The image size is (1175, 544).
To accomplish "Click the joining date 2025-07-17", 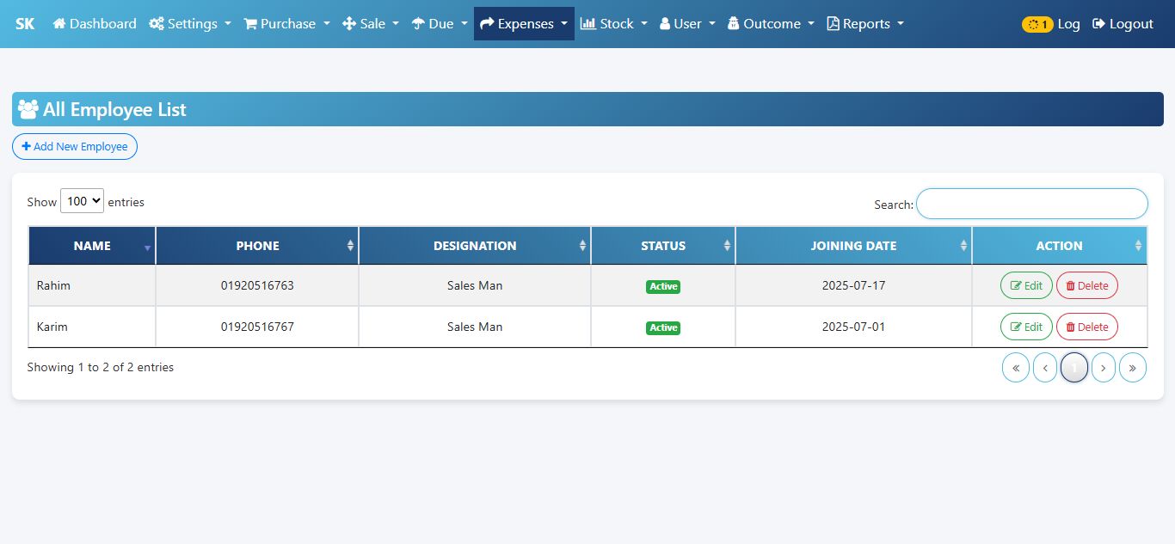I will coord(853,285).
